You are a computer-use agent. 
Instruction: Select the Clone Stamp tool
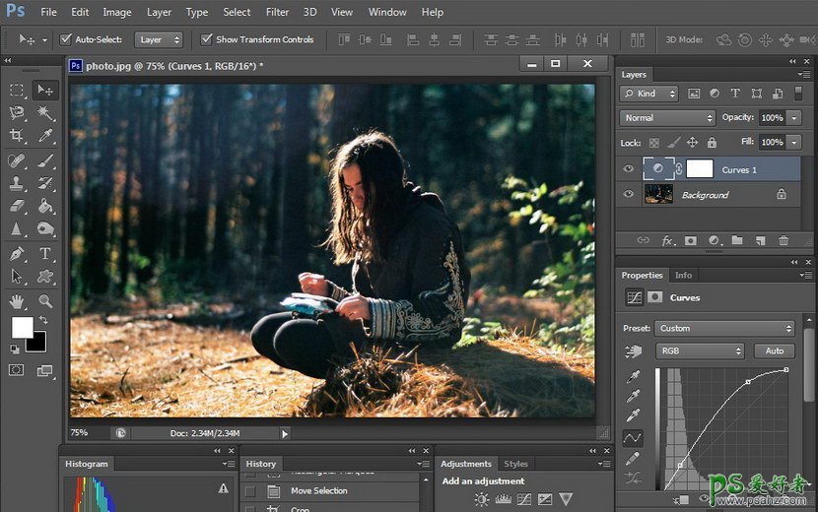17,183
